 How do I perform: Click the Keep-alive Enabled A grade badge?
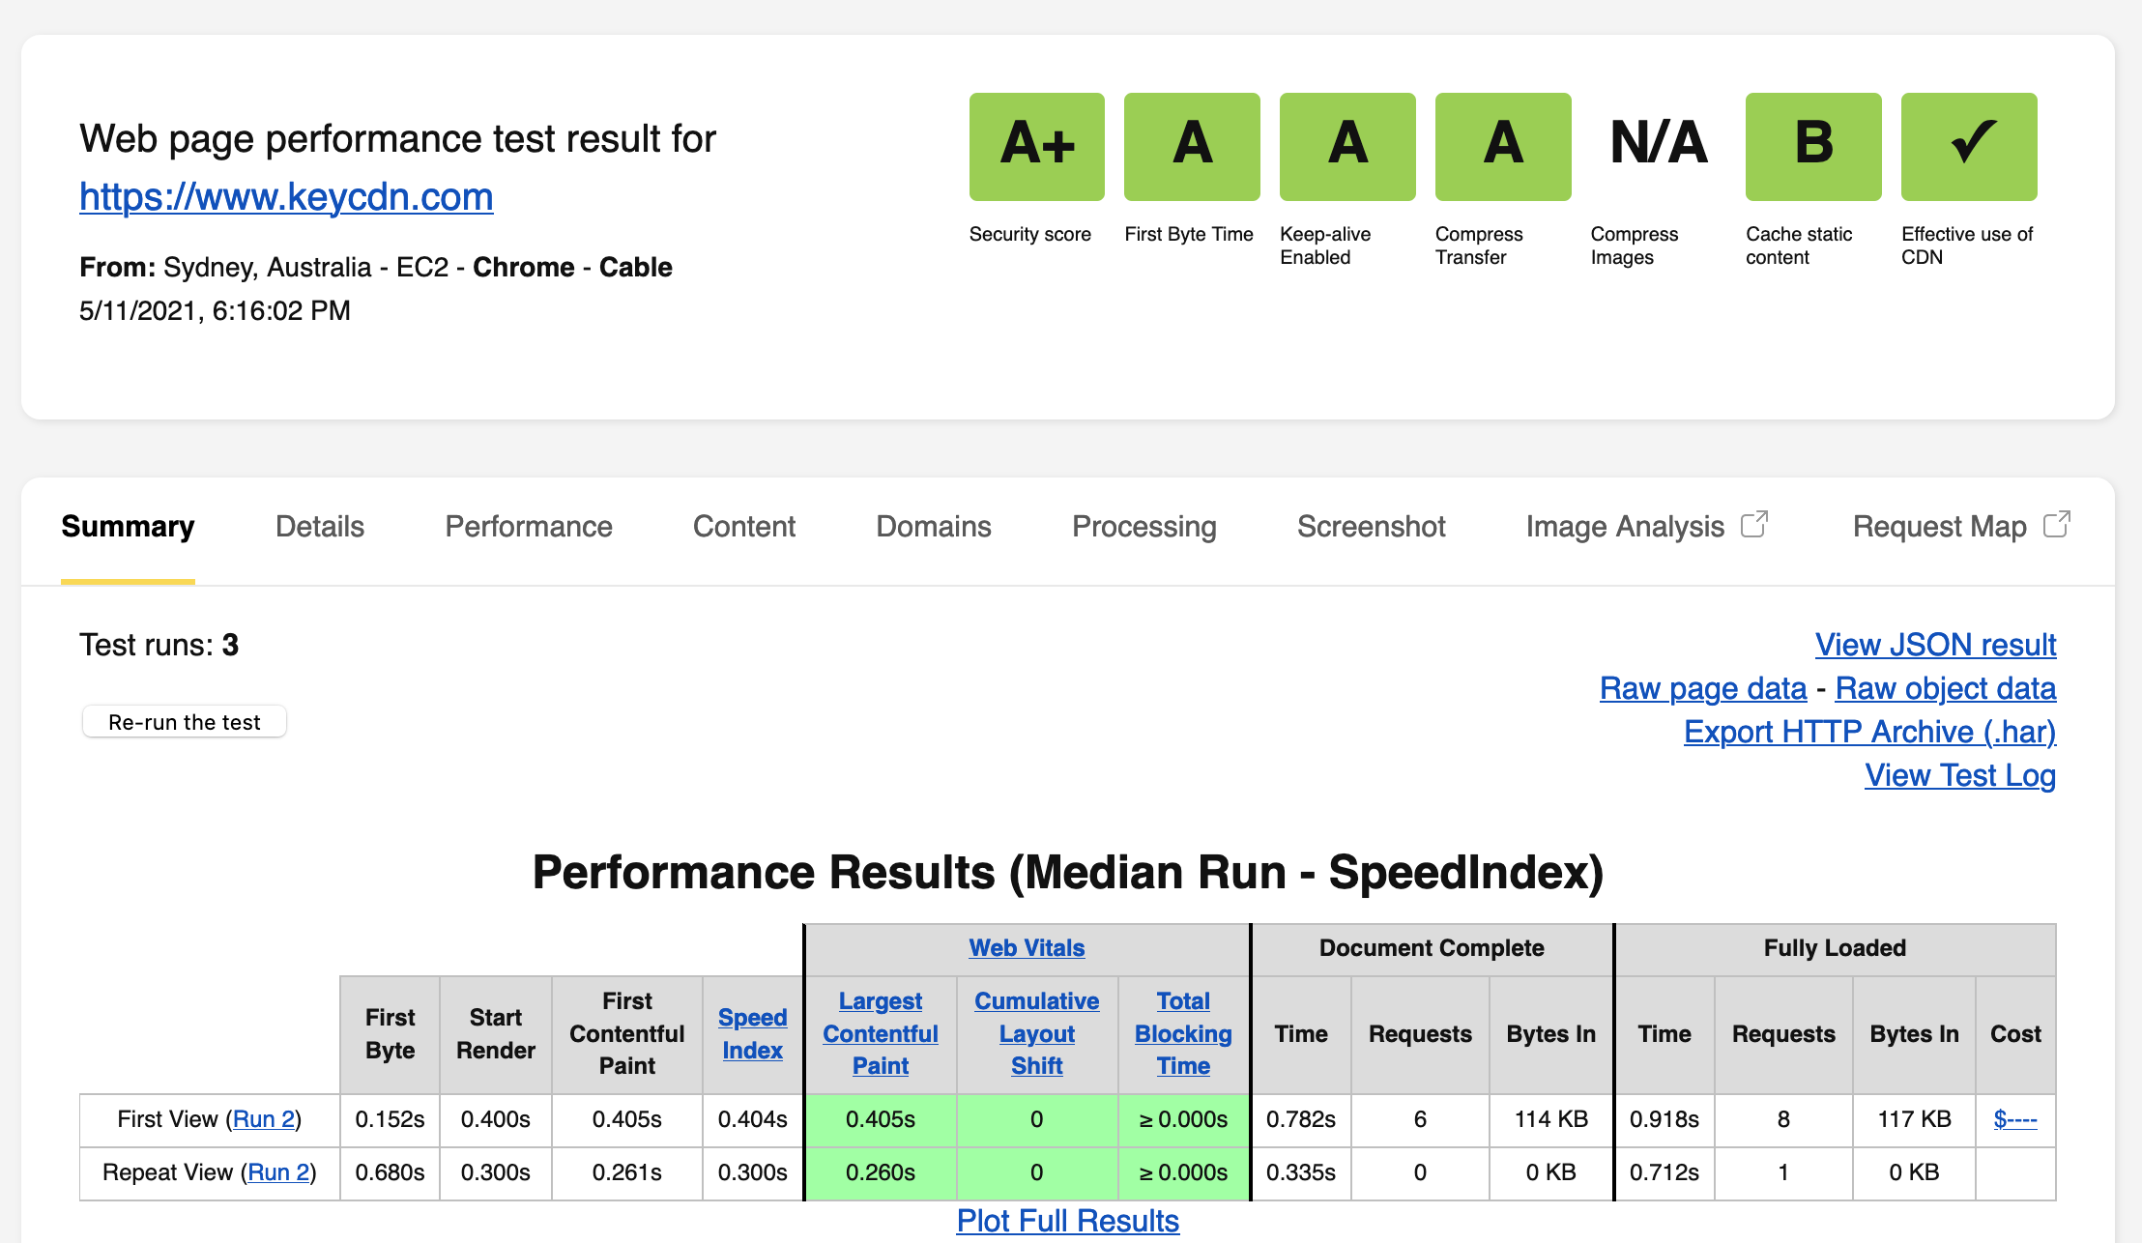pyautogui.click(x=1347, y=147)
